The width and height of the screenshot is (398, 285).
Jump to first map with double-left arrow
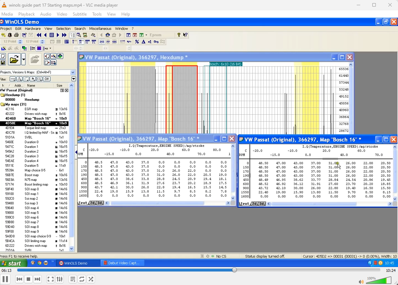(x=39, y=35)
